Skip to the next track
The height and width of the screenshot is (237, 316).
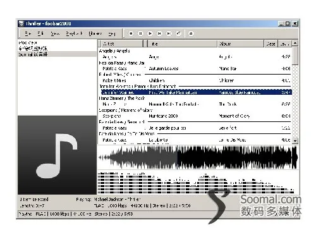pyautogui.click(x=169, y=33)
